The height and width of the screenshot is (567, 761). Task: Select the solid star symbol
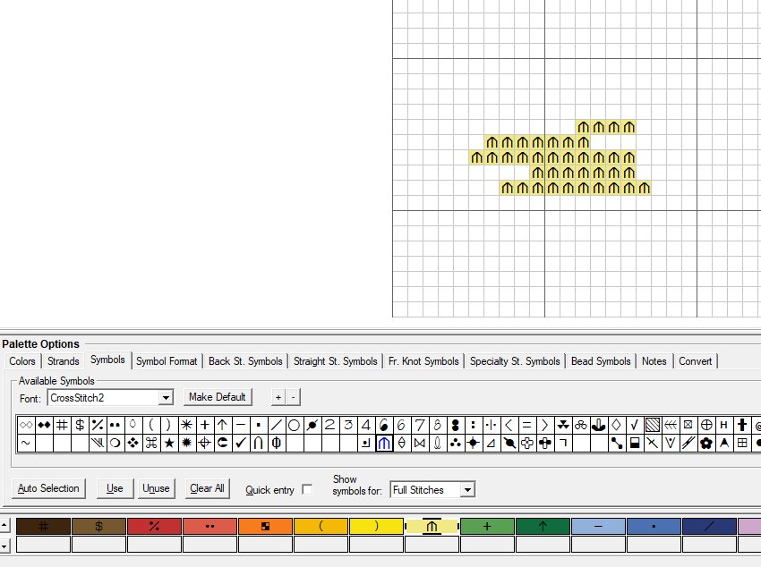pyautogui.click(x=168, y=443)
